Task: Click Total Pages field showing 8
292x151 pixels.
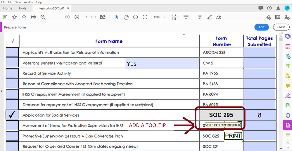Action: click(260, 115)
